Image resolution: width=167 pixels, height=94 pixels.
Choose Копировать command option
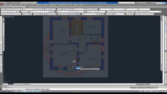tap(37, 89)
